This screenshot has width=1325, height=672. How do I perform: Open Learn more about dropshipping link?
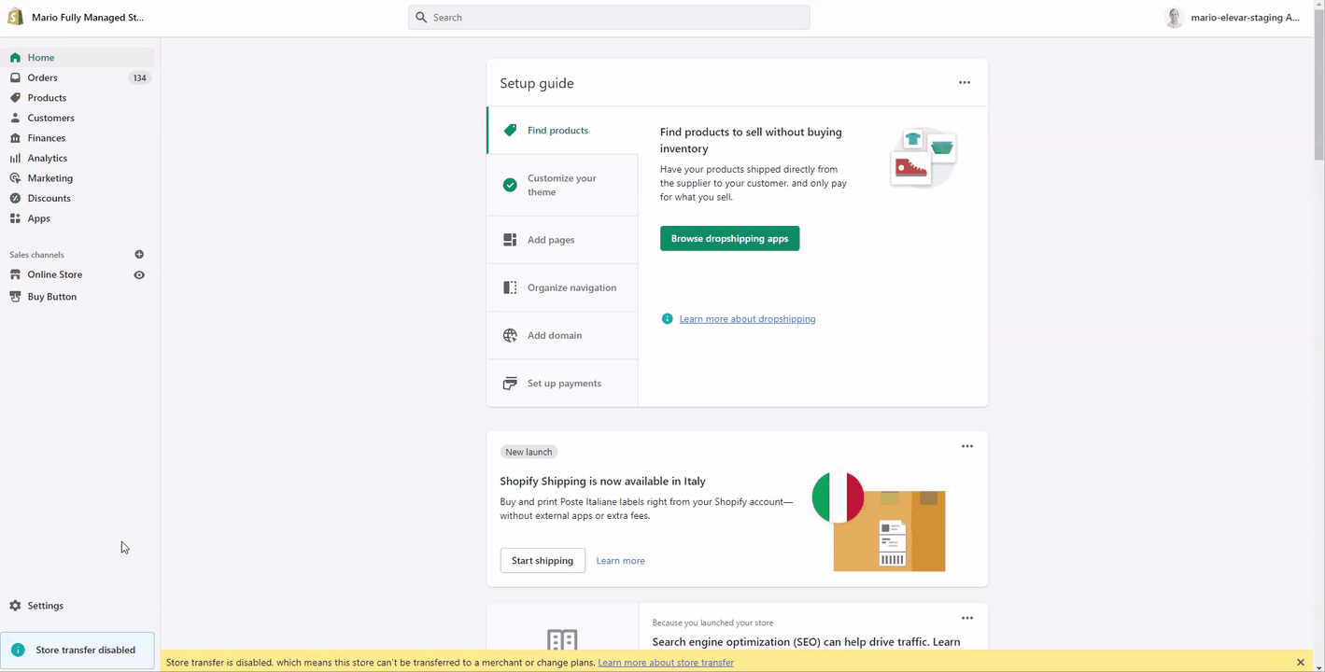pos(747,319)
